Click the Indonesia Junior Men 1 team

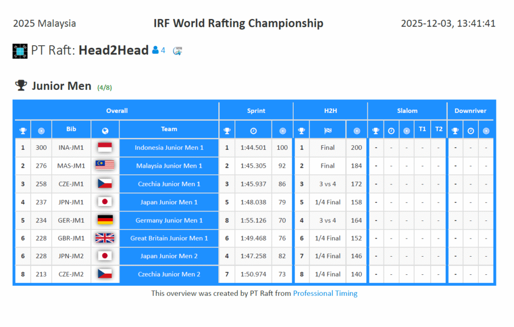[169, 148]
